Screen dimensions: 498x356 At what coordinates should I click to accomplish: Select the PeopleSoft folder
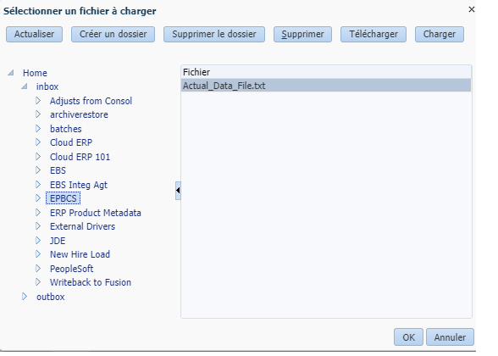click(71, 269)
